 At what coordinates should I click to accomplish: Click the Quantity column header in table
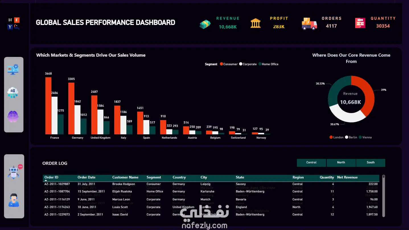tap(327, 177)
